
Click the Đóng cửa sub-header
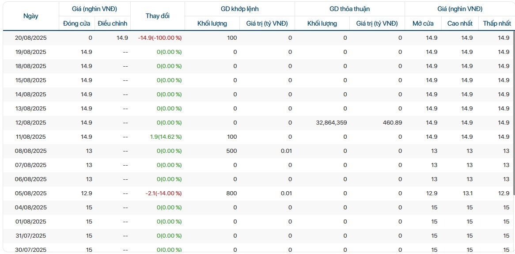[x=77, y=23]
